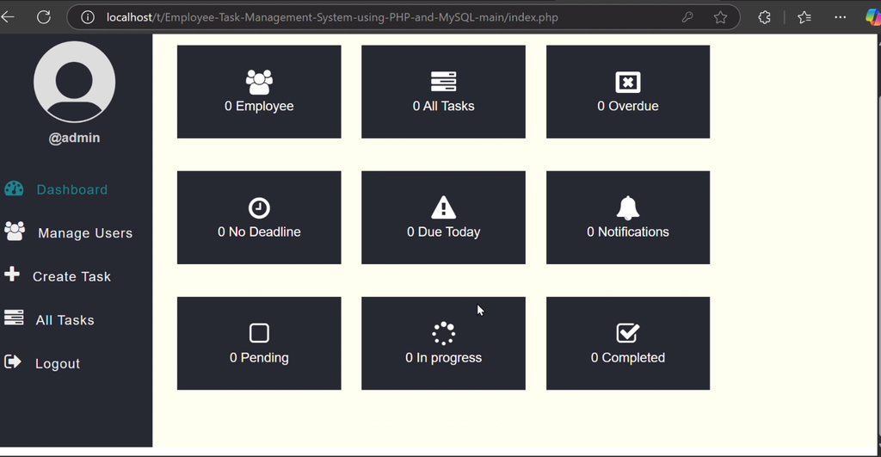The height and width of the screenshot is (457, 881).
Task: Refresh the page with the reload icon
Action: click(x=44, y=17)
